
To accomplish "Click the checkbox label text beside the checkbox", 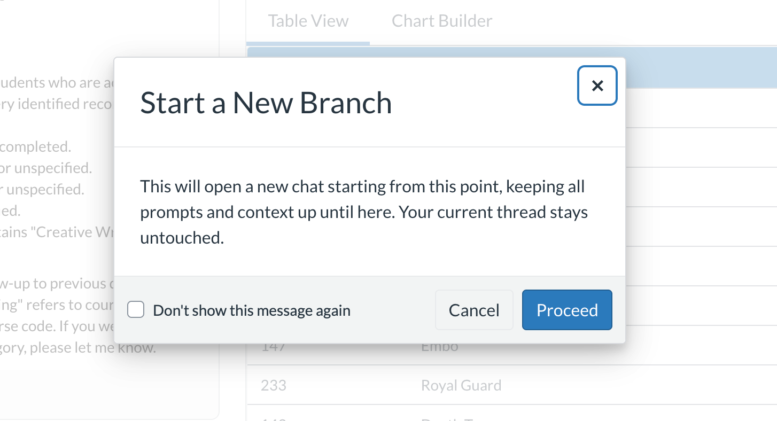I will pyautogui.click(x=251, y=310).
